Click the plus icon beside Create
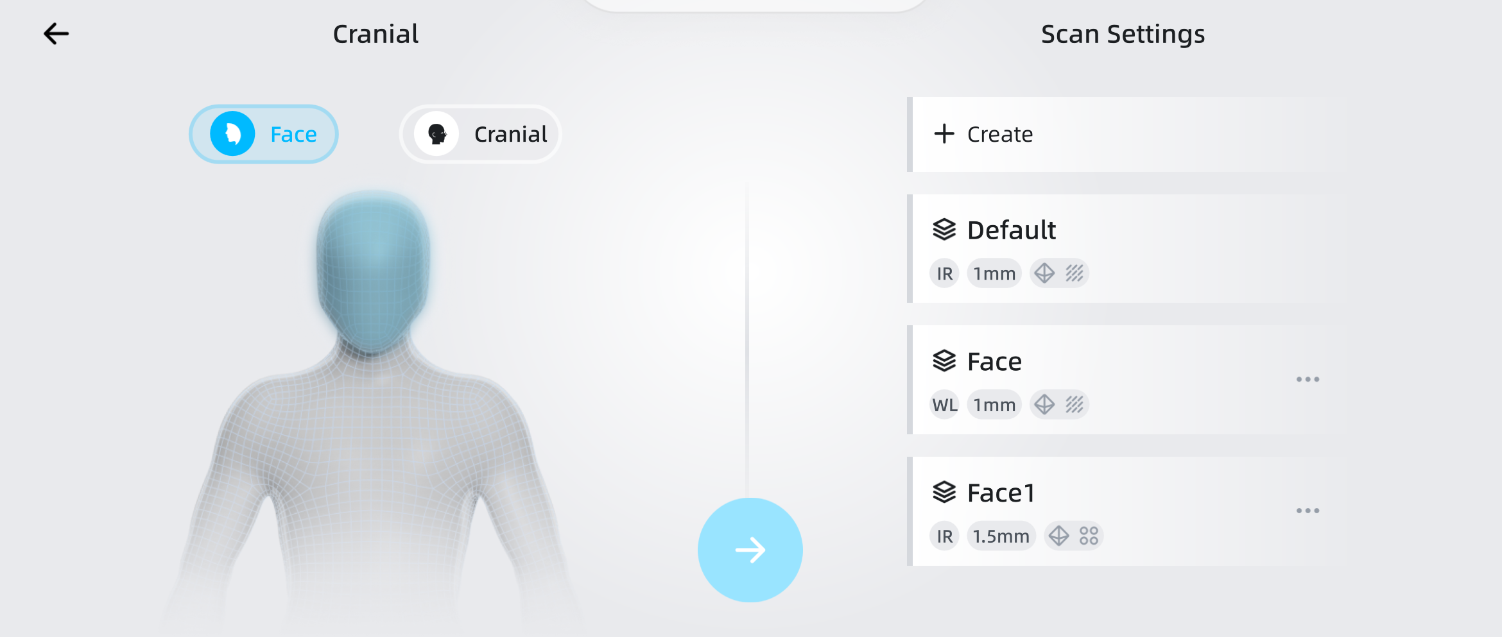 pos(944,134)
